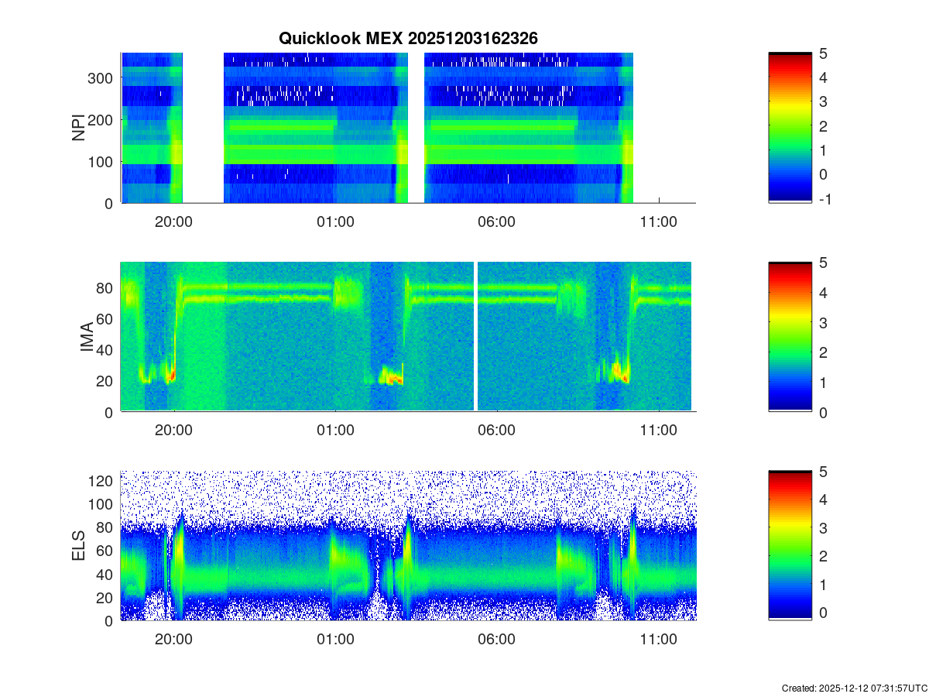The height and width of the screenshot is (697, 929).
Task: Click the wide white data gap in NPI panel
Action: pyautogui.click(x=203, y=128)
